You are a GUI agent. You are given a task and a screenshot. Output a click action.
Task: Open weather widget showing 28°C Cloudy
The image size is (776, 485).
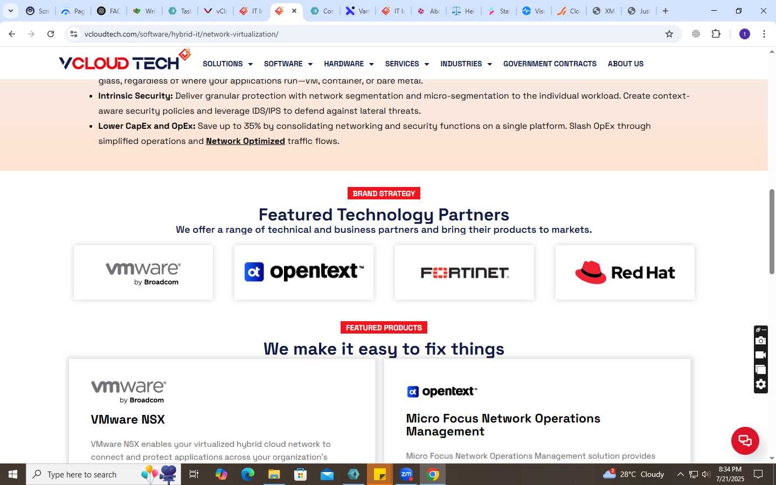point(633,474)
